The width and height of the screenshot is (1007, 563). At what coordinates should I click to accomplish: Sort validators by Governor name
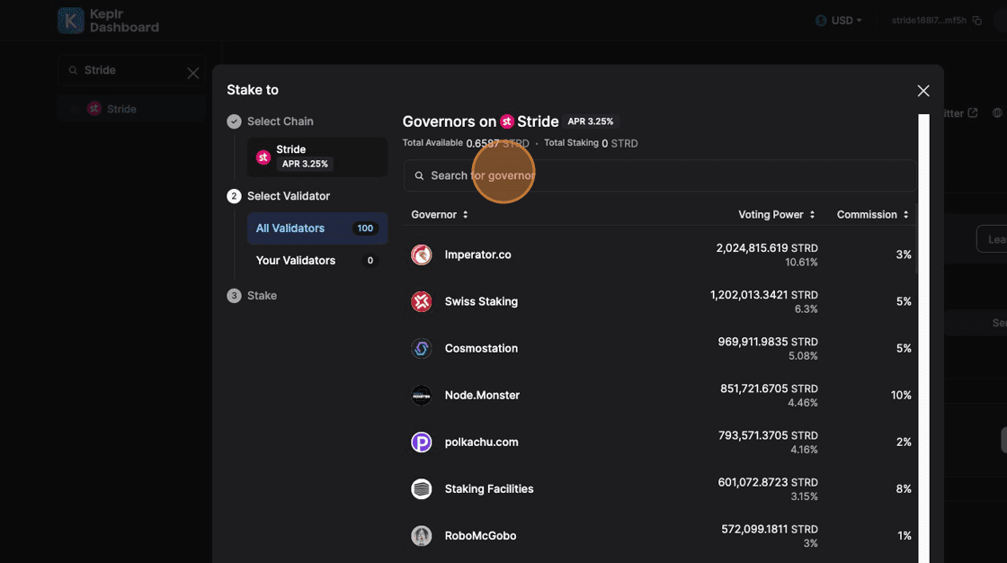point(440,215)
